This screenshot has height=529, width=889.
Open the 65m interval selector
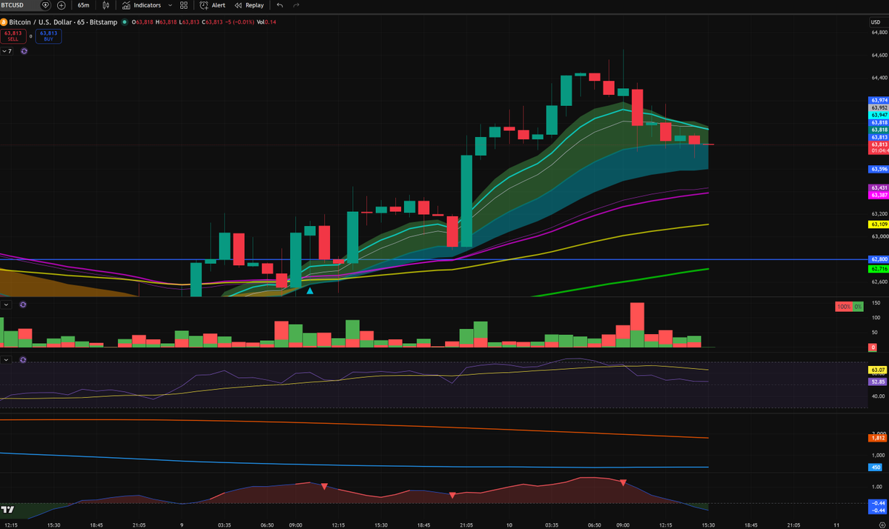tap(83, 5)
